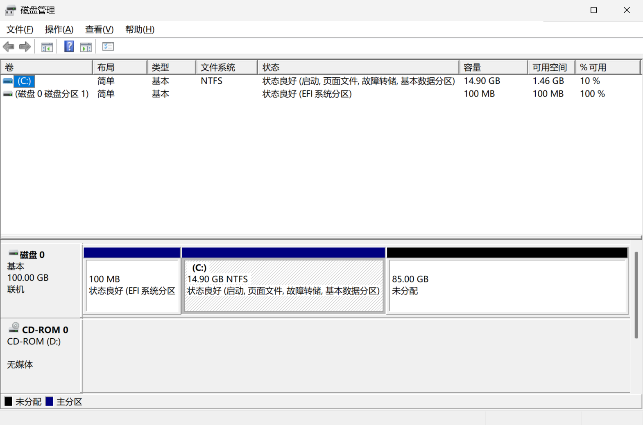The height and width of the screenshot is (425, 643).
Task: Select the 100 MB EFI partition block
Action: pyautogui.click(x=132, y=281)
